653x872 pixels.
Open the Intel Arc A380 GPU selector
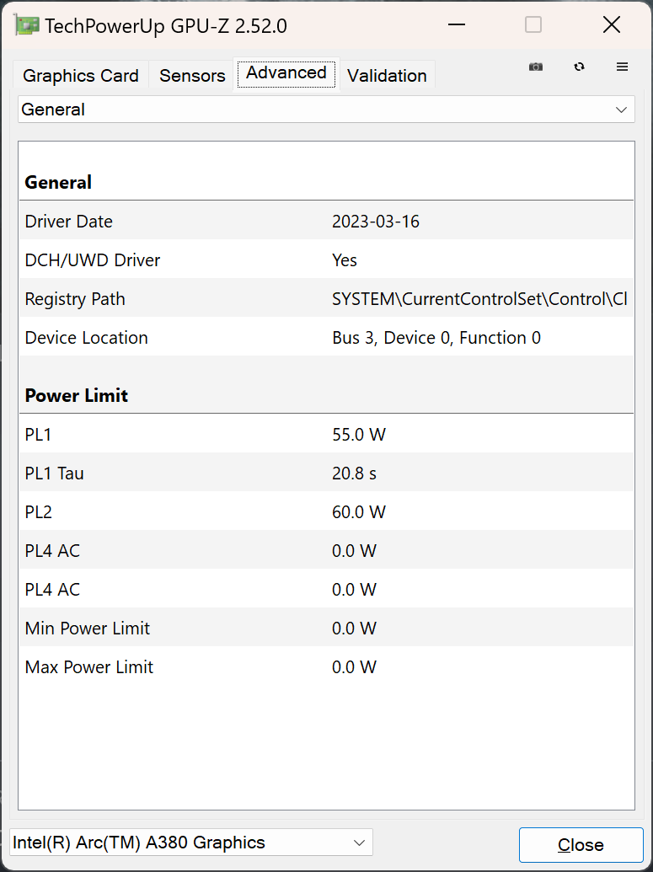pos(190,843)
